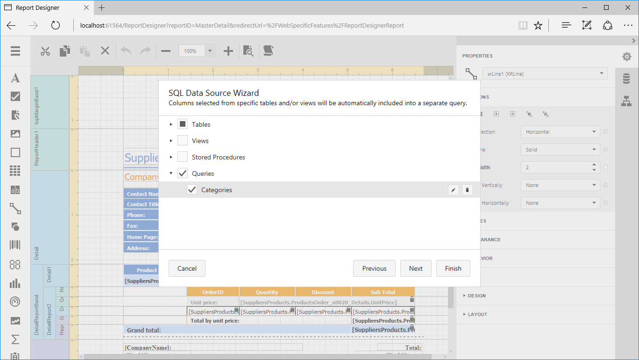Select the Chart control from the toolbox
Viewport: 639px width, 360px height.
tap(15, 283)
